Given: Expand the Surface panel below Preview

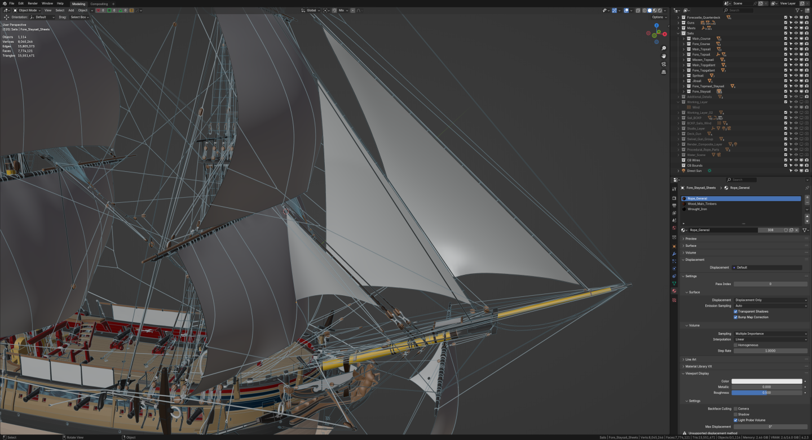Looking at the screenshot, I should pos(744,246).
